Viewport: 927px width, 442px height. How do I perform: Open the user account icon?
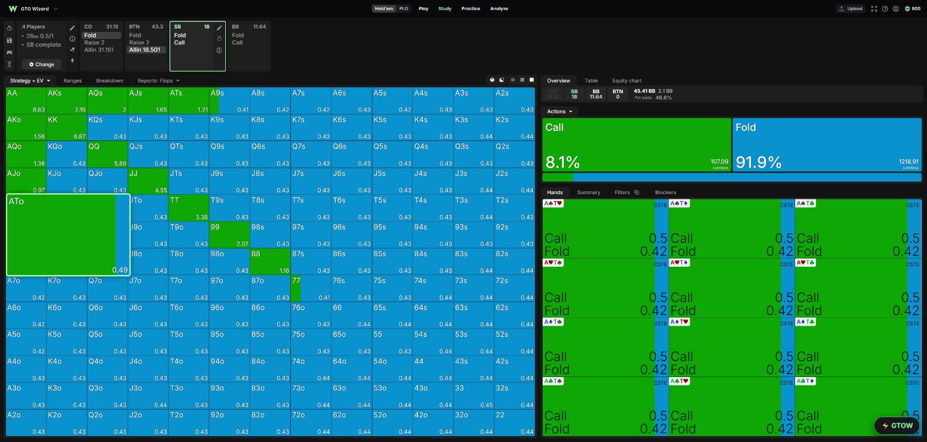896,9
